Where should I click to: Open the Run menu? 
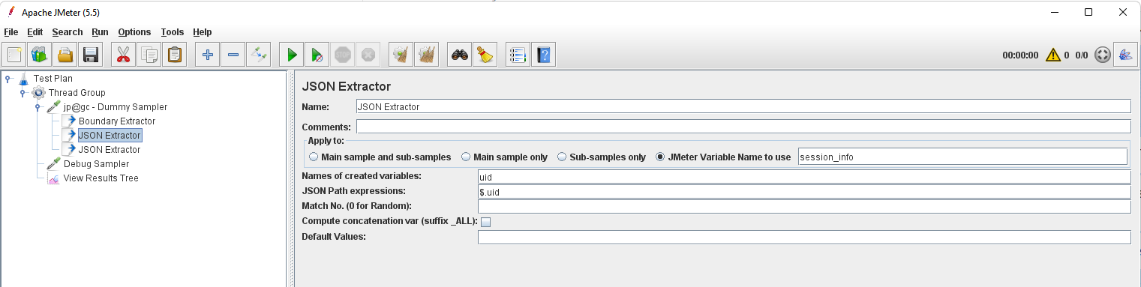click(100, 32)
